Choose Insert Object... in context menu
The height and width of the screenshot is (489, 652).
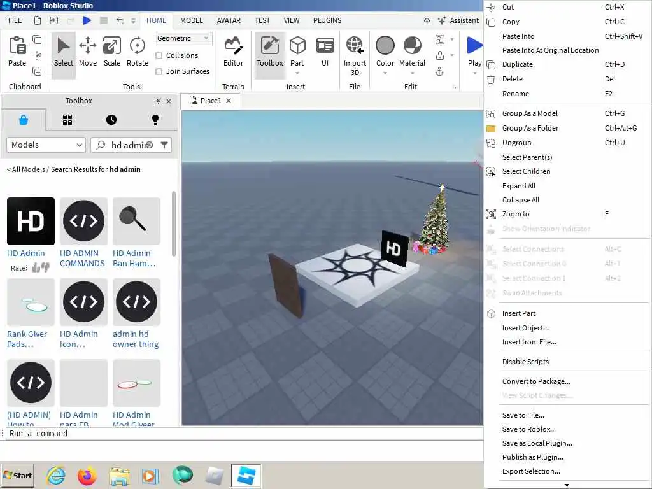[x=567, y=328]
